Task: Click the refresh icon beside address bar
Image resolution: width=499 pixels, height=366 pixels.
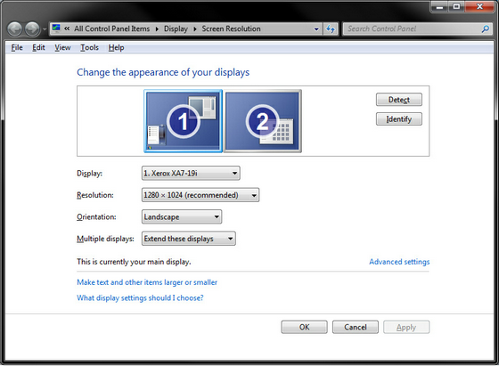Action: [x=331, y=28]
